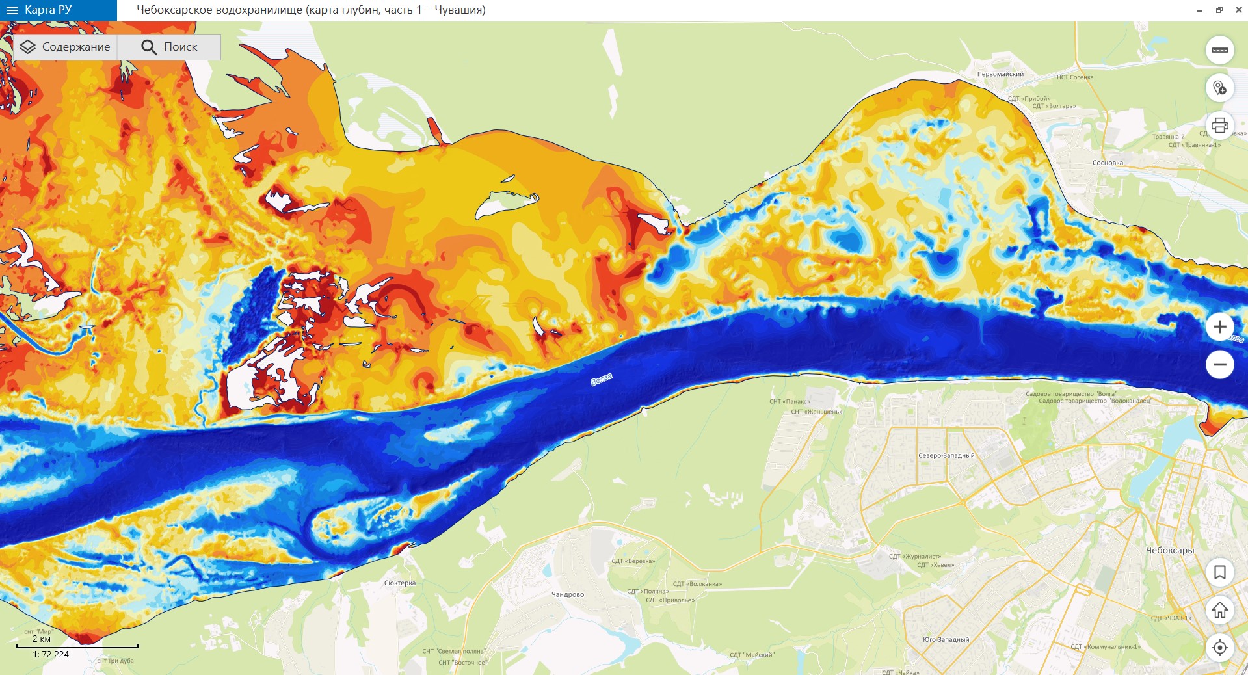Viewport: 1248px width, 675px height.
Task: Select the Сосновка settlement label
Action: pyautogui.click(x=1107, y=163)
